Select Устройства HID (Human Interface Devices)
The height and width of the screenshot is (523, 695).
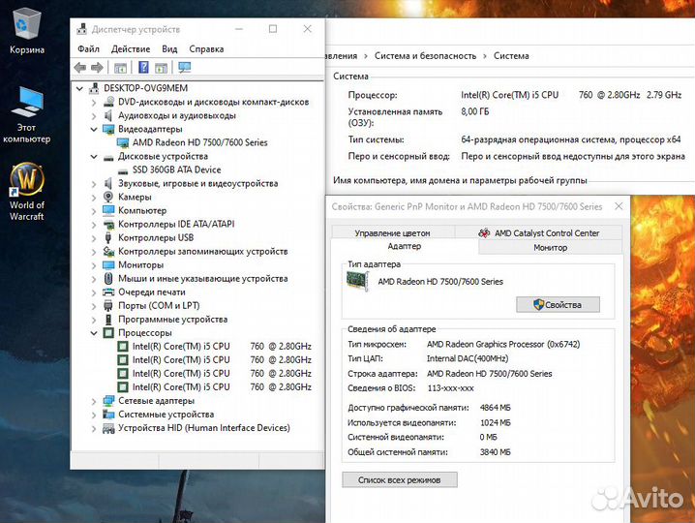[x=204, y=428]
